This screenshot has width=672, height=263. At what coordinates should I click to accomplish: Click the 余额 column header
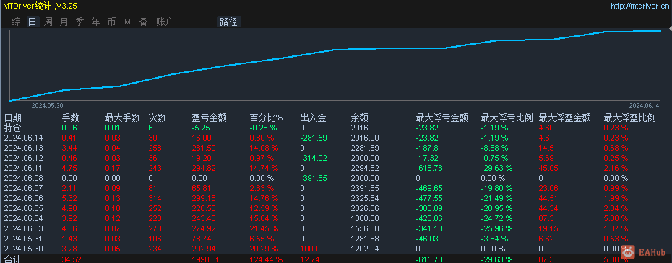tap(359, 118)
